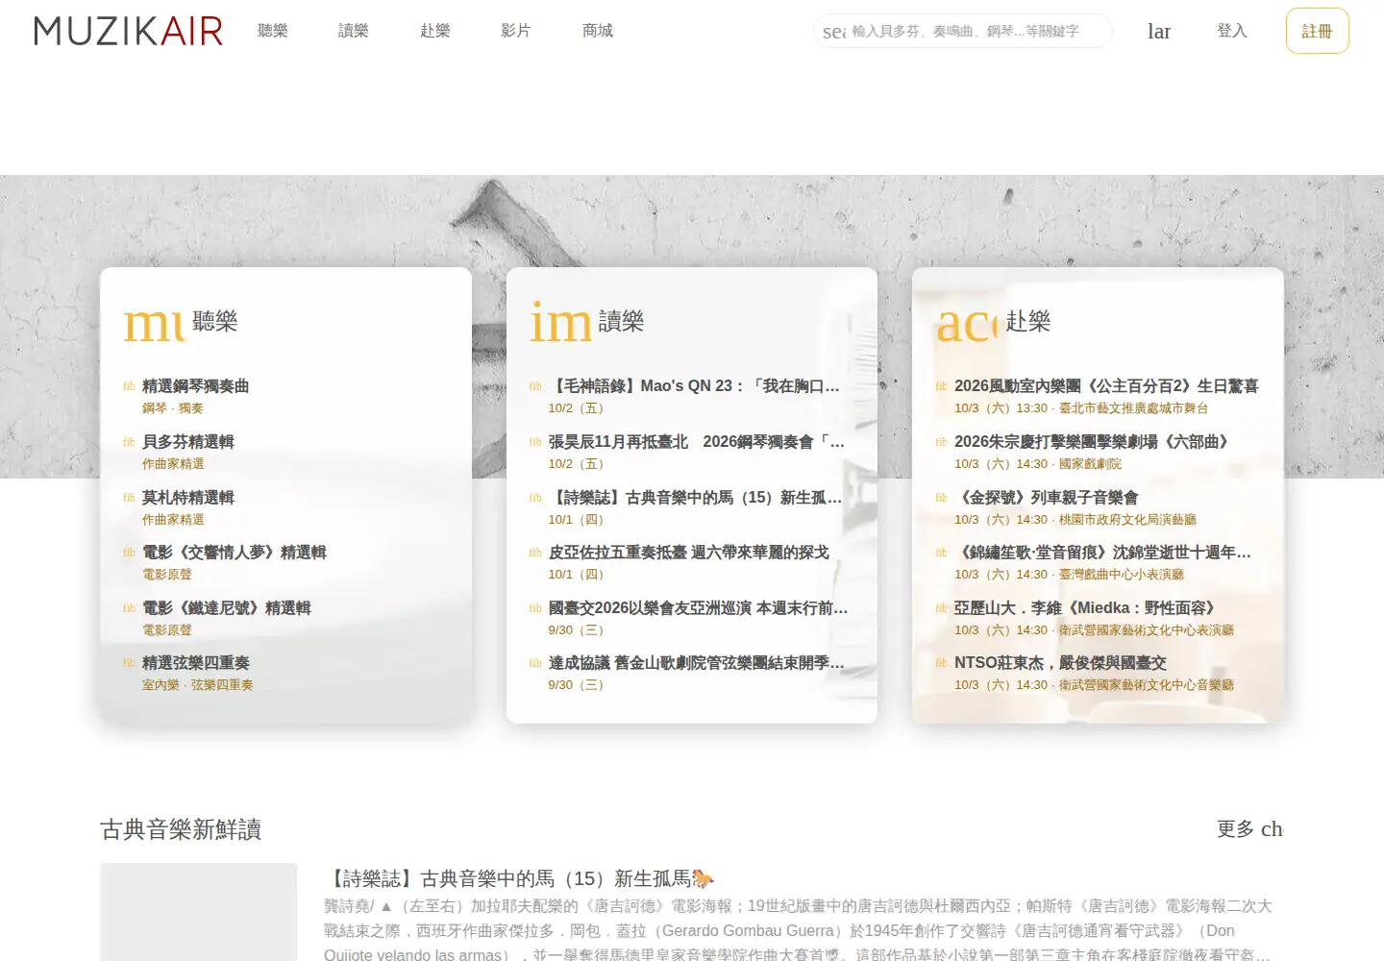Open playlist 貝多芬精選輯
The width and height of the screenshot is (1384, 961).
pos(188,442)
